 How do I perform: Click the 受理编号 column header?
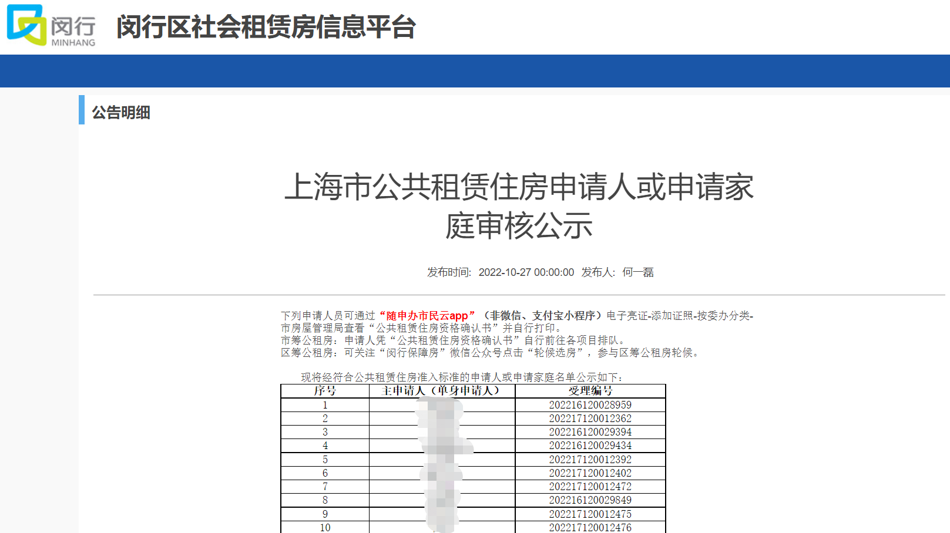590,391
